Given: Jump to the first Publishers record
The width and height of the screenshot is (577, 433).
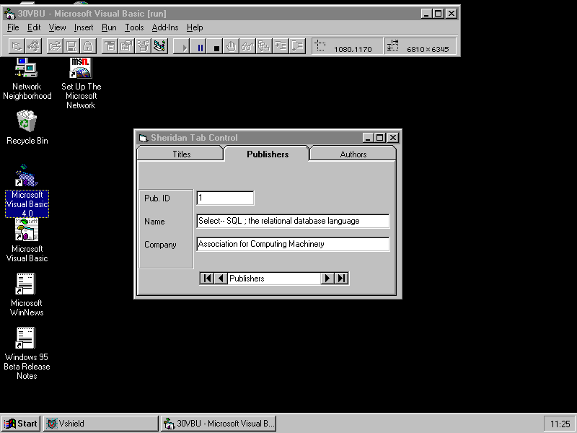Looking at the screenshot, I should 207,279.
